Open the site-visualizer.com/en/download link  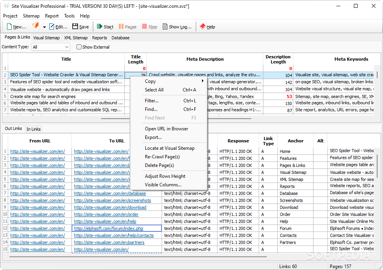pyautogui.click(x=110, y=207)
